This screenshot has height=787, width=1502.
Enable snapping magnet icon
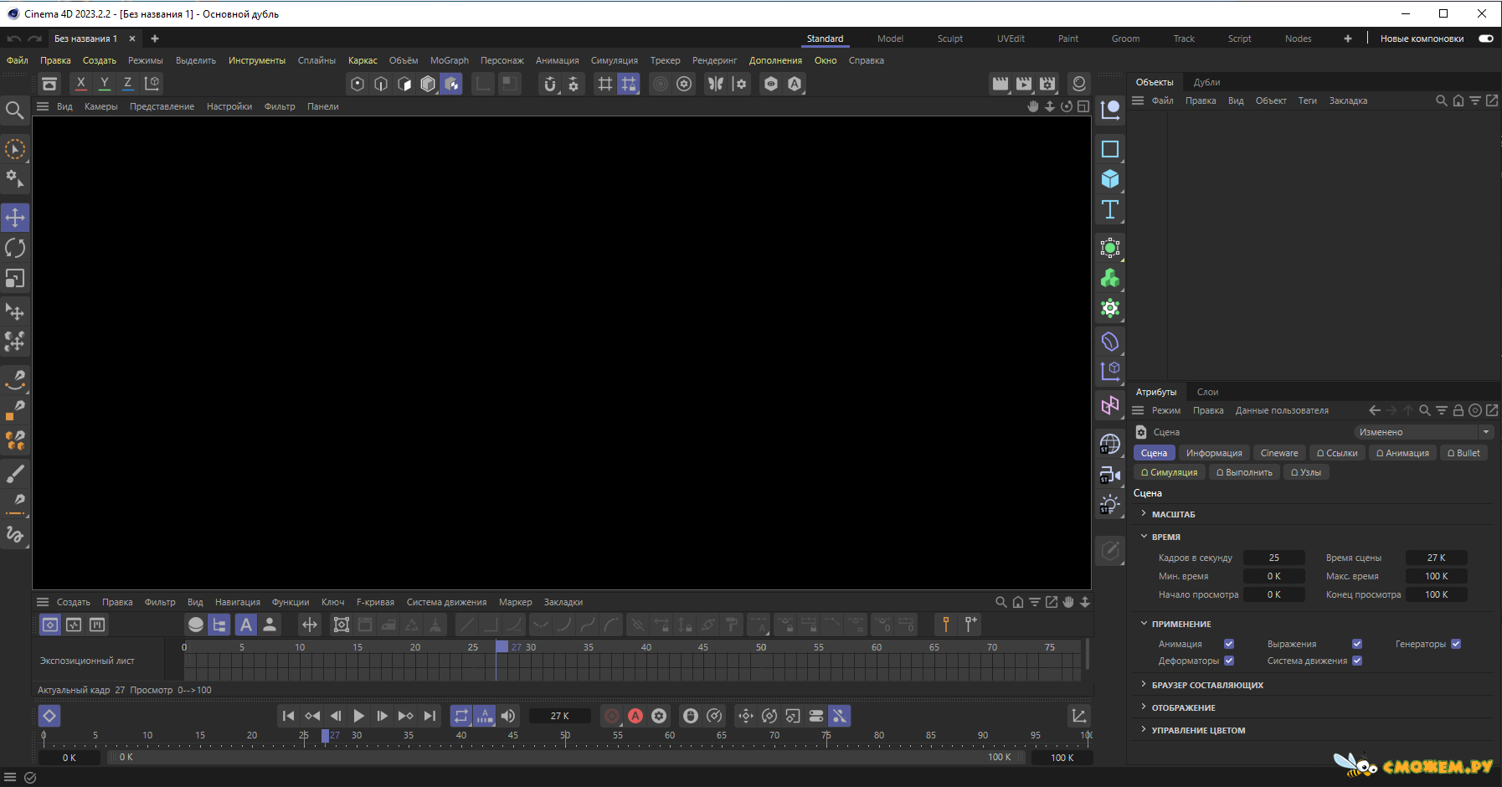(550, 84)
